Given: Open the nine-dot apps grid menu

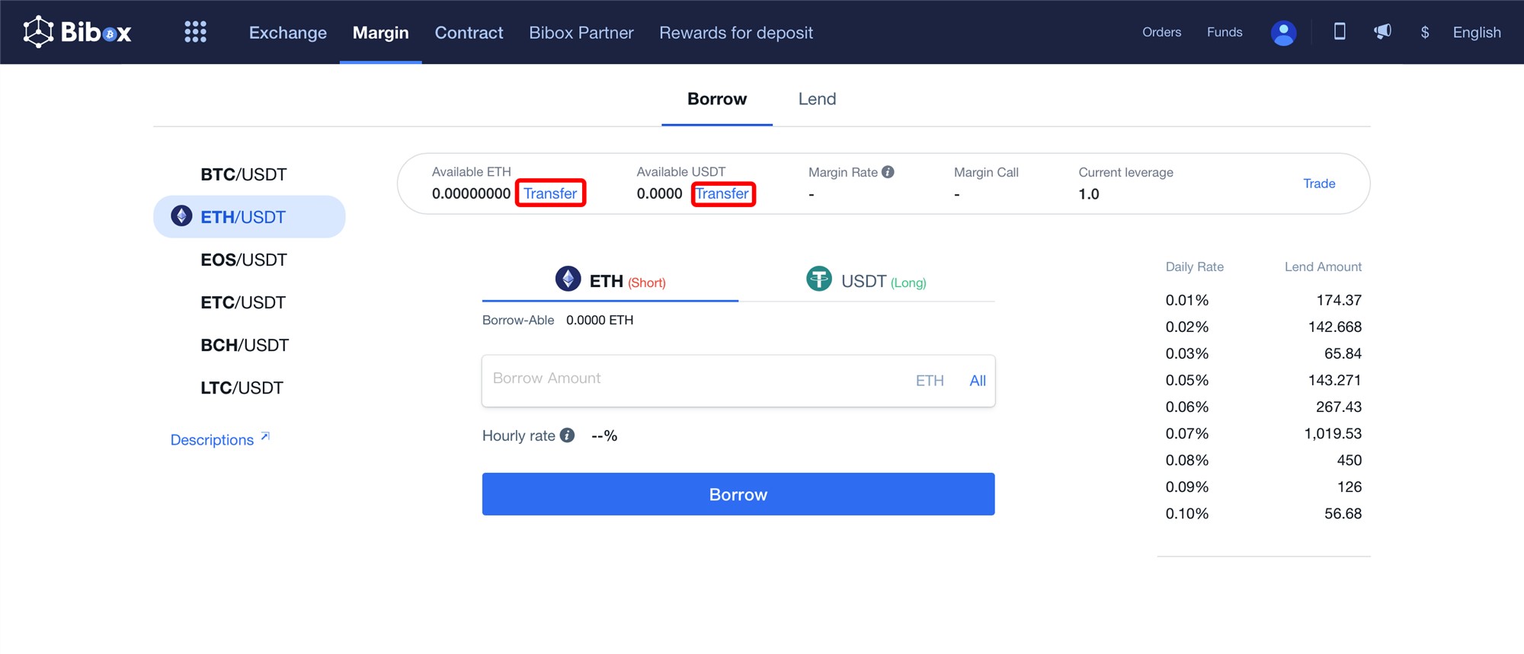Looking at the screenshot, I should 195,32.
